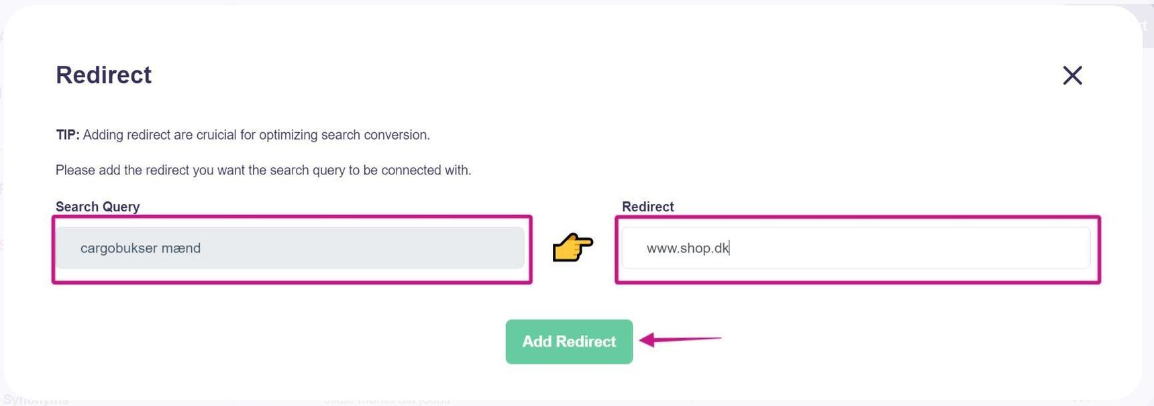Viewport: 1154px width, 406px height.
Task: Click the faded three-dots menu in the bottom-right background
Action: pyautogui.click(x=1081, y=401)
